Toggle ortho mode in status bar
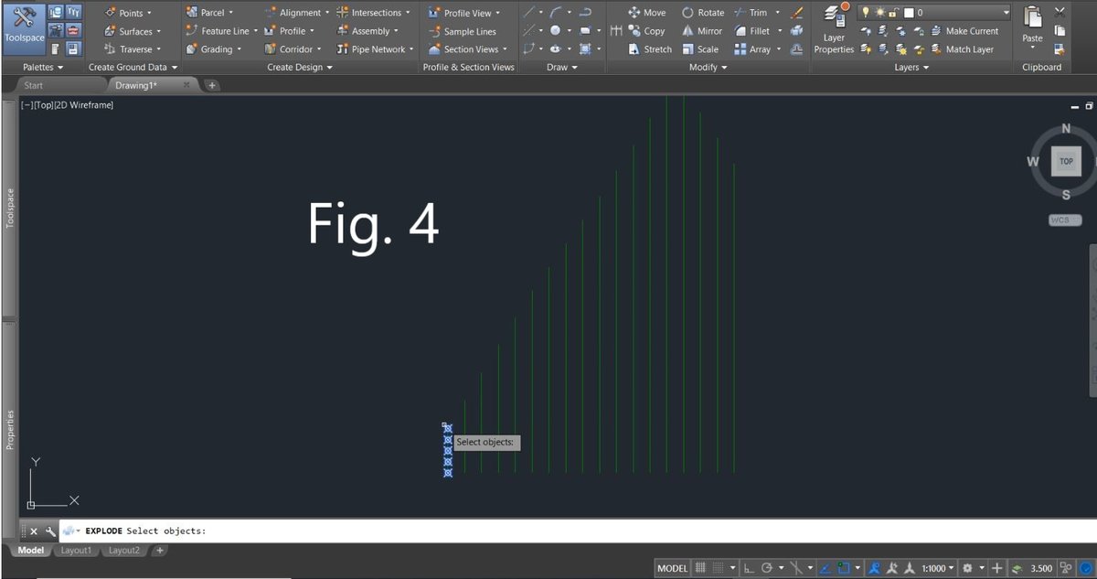Image resolution: width=1097 pixels, height=579 pixels. pos(749,568)
